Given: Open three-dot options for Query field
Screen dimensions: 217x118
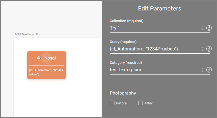Looking at the screenshot, I should (203, 49).
